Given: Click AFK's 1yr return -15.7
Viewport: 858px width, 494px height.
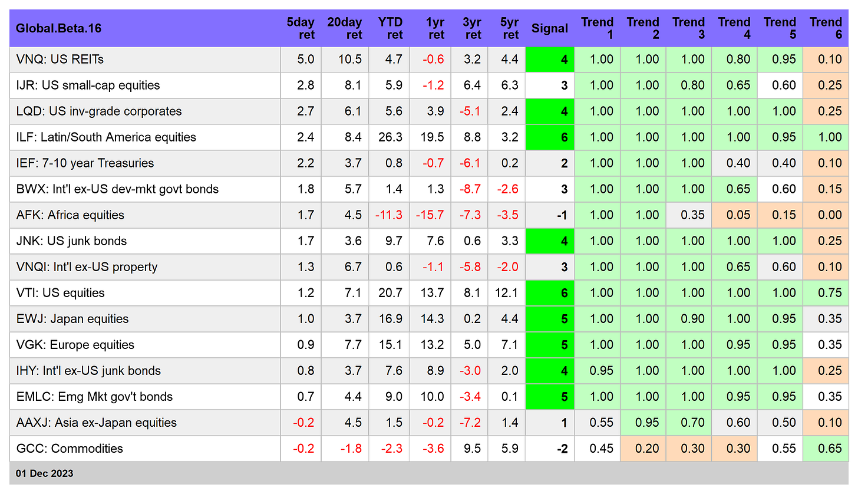Looking at the screenshot, I should (x=429, y=215).
